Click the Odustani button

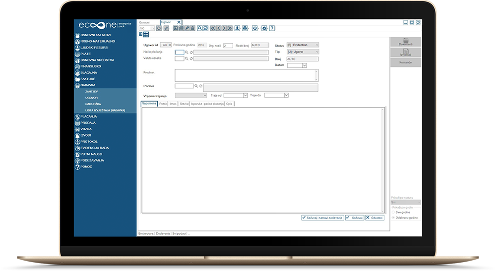click(374, 218)
